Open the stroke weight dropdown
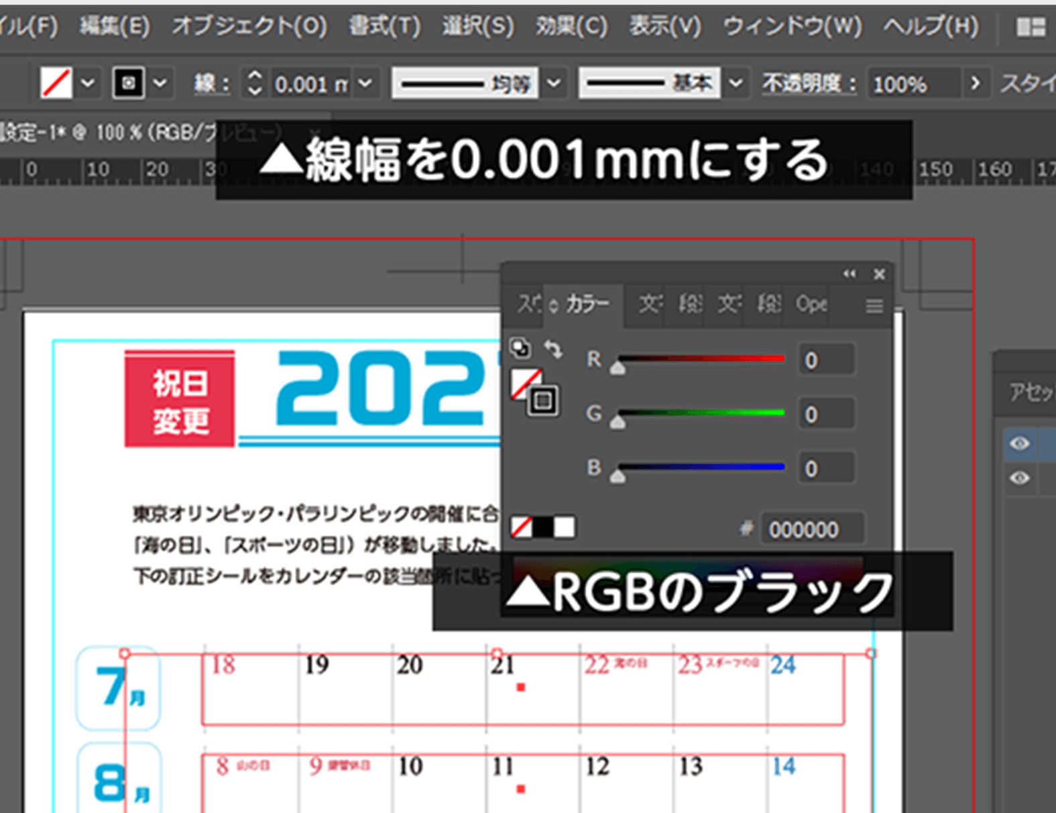This screenshot has height=813, width=1056. (x=365, y=84)
